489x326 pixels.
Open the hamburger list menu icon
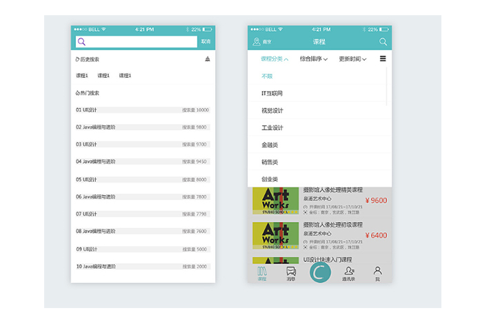pos(383,59)
